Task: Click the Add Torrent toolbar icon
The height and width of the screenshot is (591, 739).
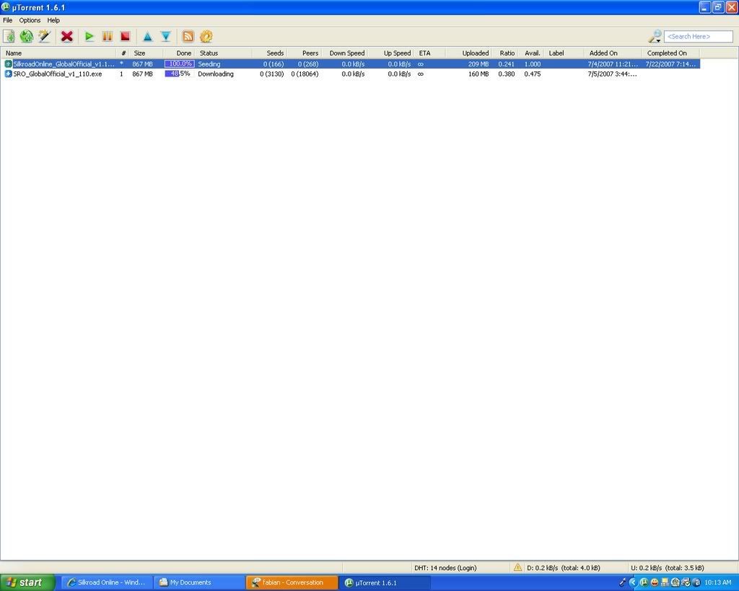Action: coord(9,36)
